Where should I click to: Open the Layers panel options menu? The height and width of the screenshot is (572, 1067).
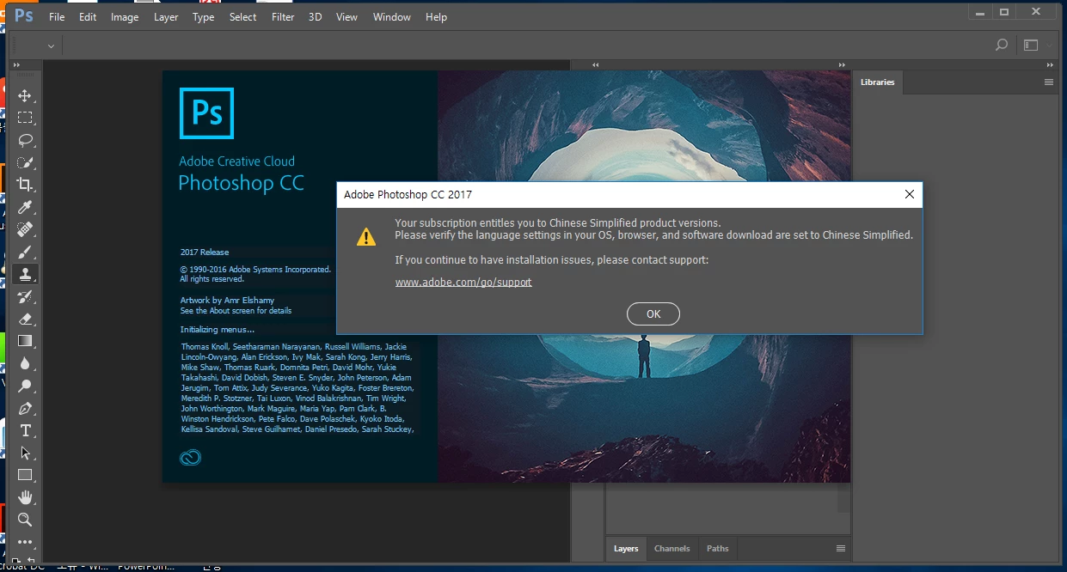tap(841, 548)
